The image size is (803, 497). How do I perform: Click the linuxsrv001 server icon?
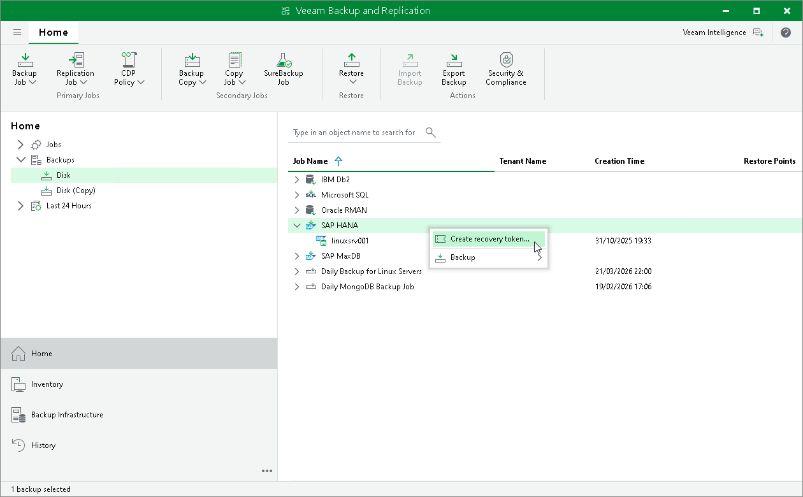click(321, 241)
